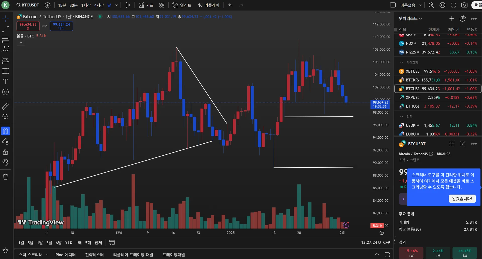The image size is (482, 259).
Task: Select NDX in the watchlist
Action: [438, 43]
